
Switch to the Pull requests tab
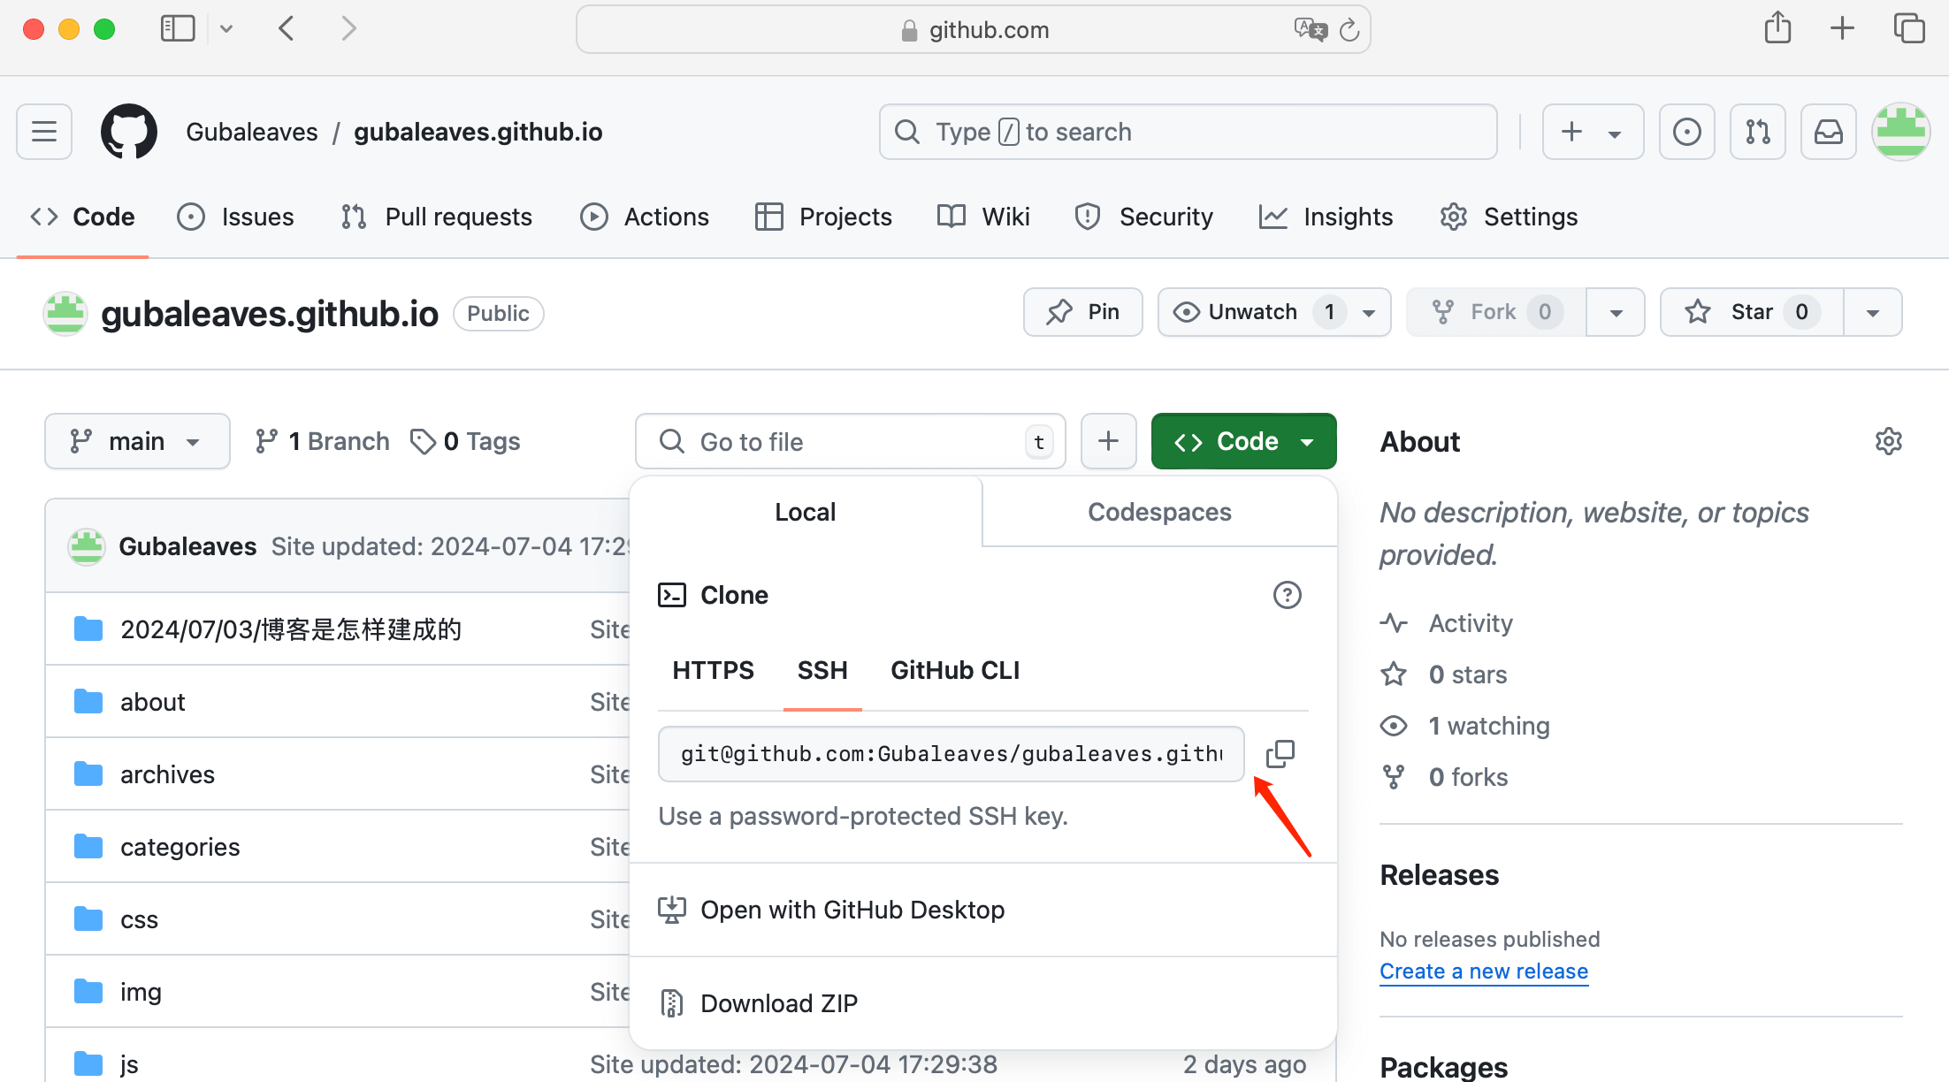pyautogui.click(x=437, y=217)
